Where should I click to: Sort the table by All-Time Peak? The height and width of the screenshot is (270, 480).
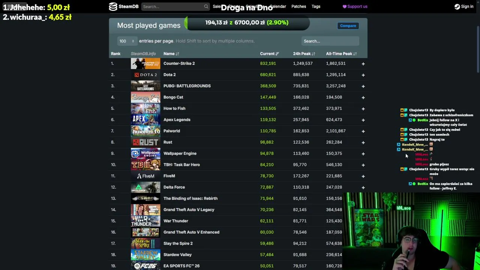tap(341, 54)
